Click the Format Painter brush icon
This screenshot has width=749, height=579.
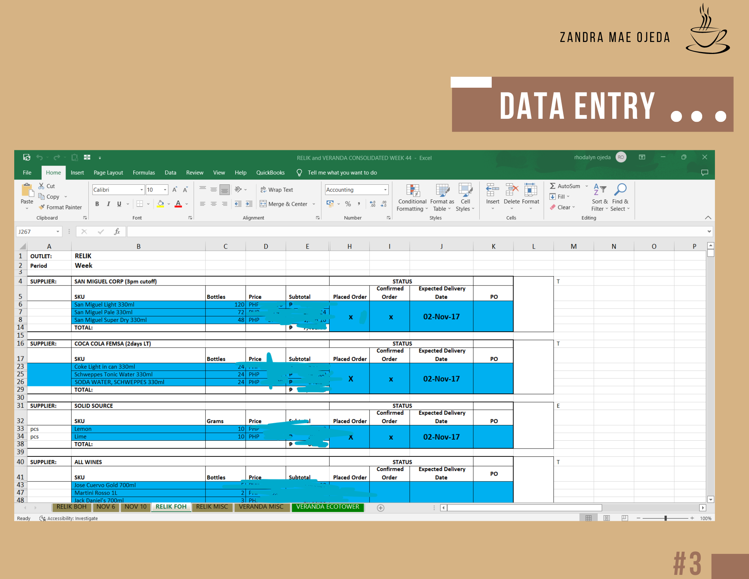42,207
